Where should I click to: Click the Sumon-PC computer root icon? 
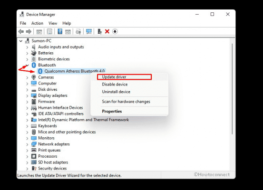[x=27, y=41]
